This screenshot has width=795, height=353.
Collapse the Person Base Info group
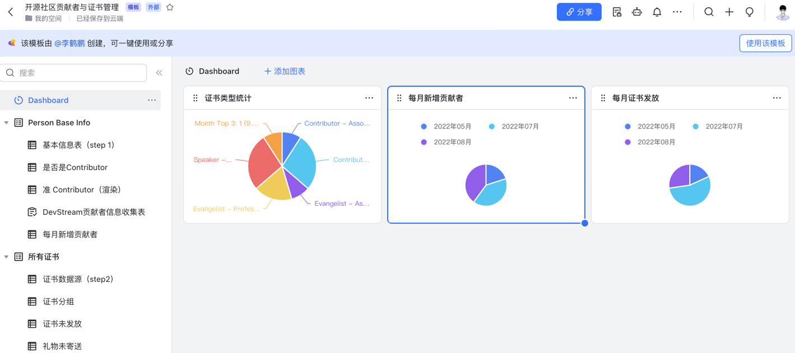tap(7, 123)
